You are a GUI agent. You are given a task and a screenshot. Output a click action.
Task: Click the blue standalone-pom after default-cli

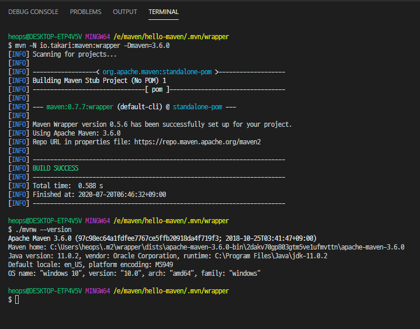197,107
